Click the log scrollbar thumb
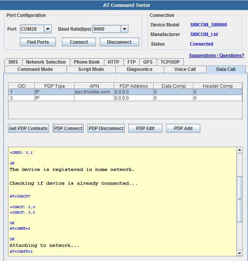 pos(240,199)
